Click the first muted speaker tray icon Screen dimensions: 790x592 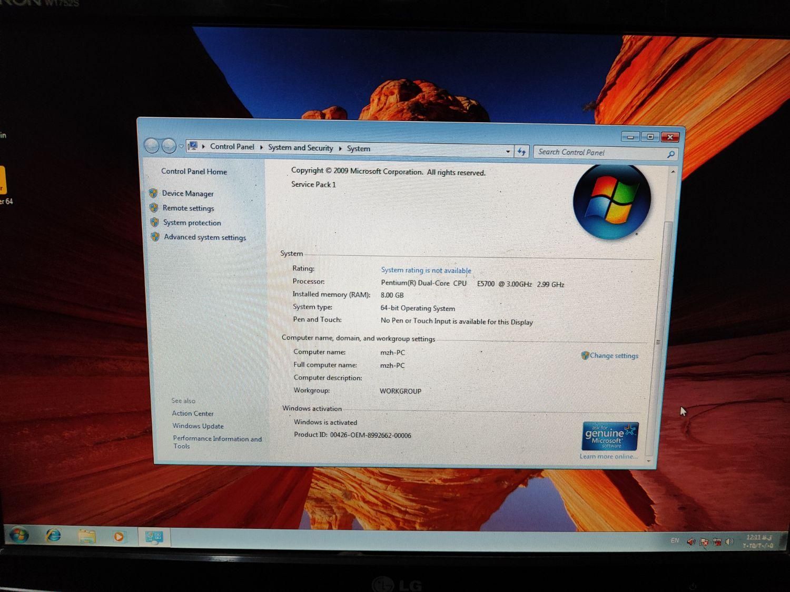click(x=691, y=541)
